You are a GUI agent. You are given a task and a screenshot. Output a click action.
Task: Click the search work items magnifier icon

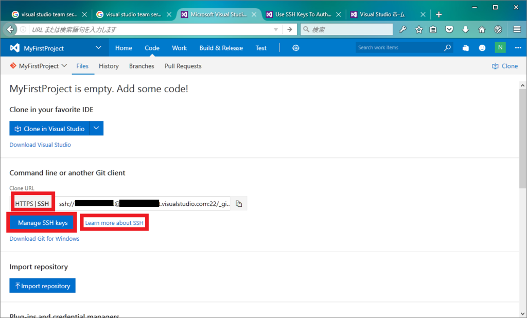click(x=447, y=48)
